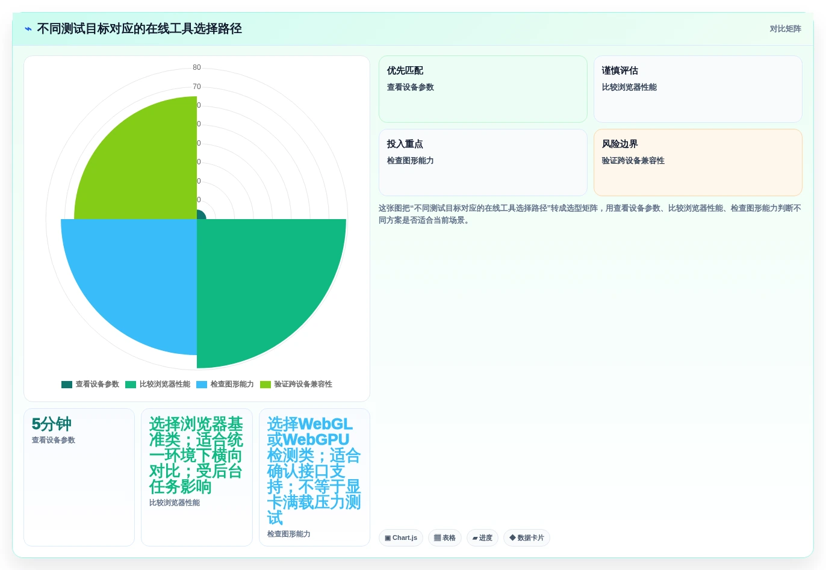Click the bar icon in 进度 tag

click(x=475, y=538)
